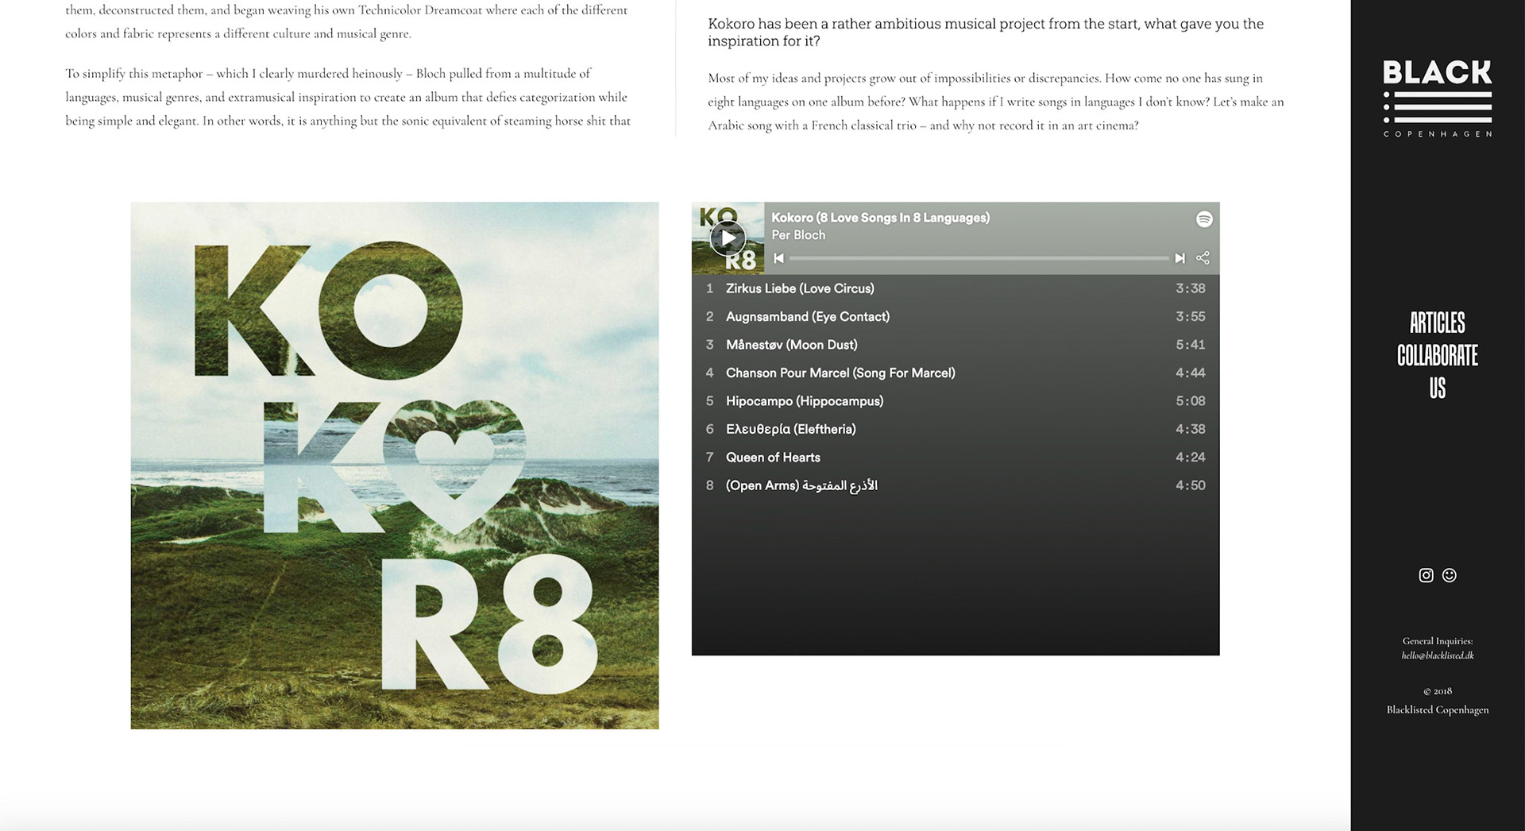Image resolution: width=1525 pixels, height=831 pixels.
Task: Skip to previous track in player
Action: pos(779,258)
